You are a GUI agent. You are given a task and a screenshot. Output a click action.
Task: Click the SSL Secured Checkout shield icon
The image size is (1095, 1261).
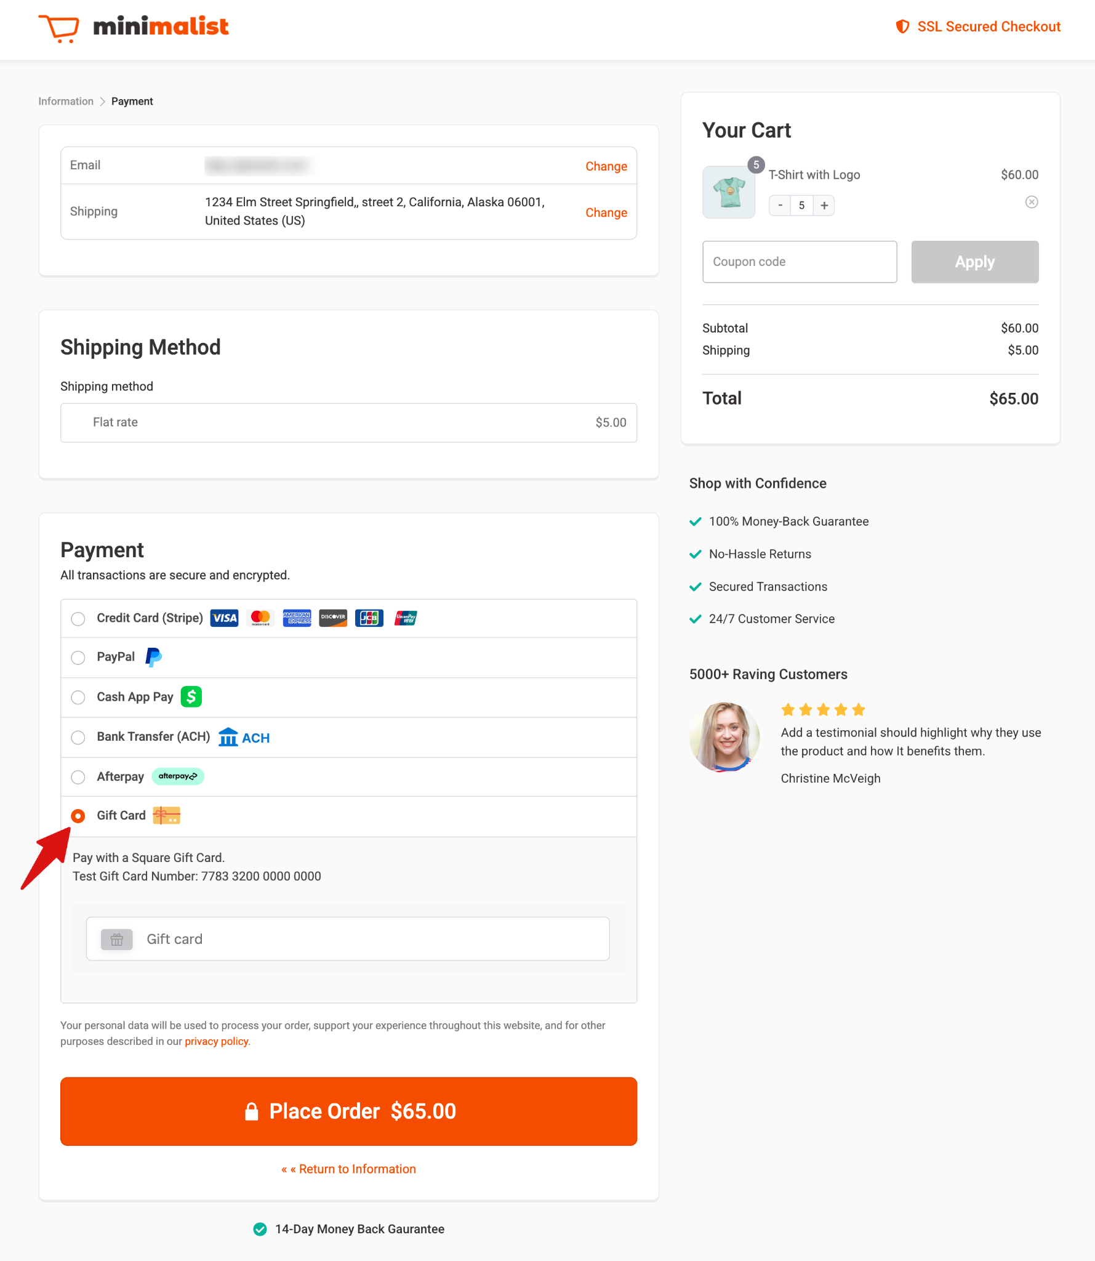(x=902, y=26)
